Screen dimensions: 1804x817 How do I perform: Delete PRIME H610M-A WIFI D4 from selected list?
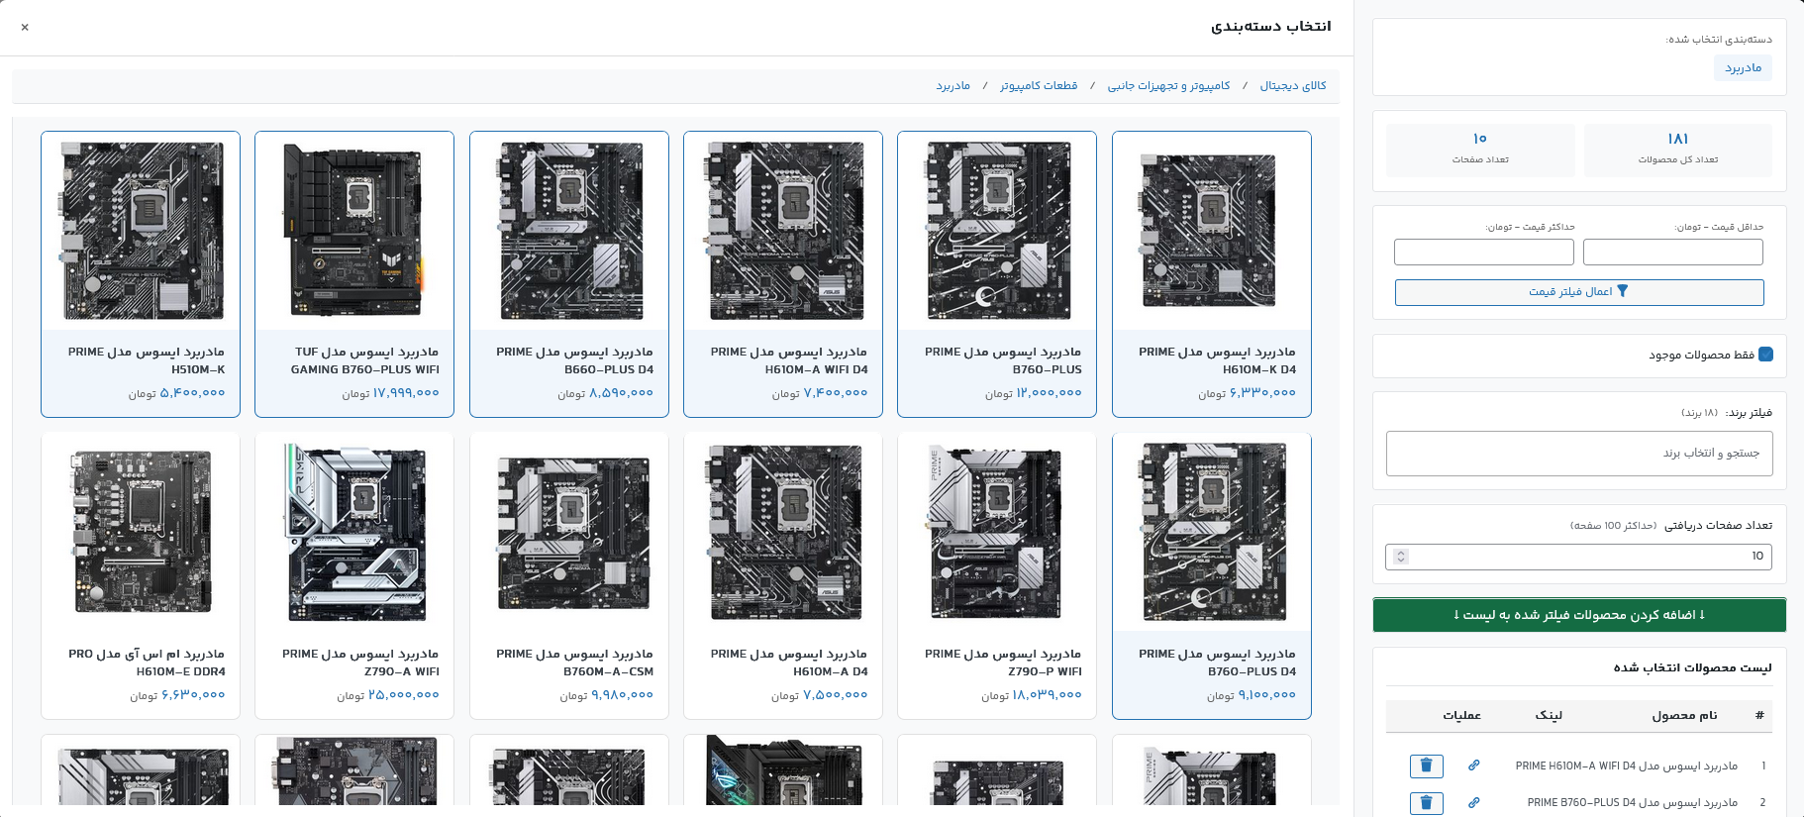point(1426,766)
